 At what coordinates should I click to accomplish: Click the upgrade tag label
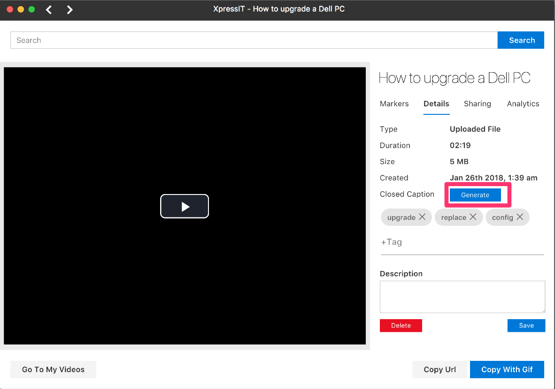click(401, 217)
